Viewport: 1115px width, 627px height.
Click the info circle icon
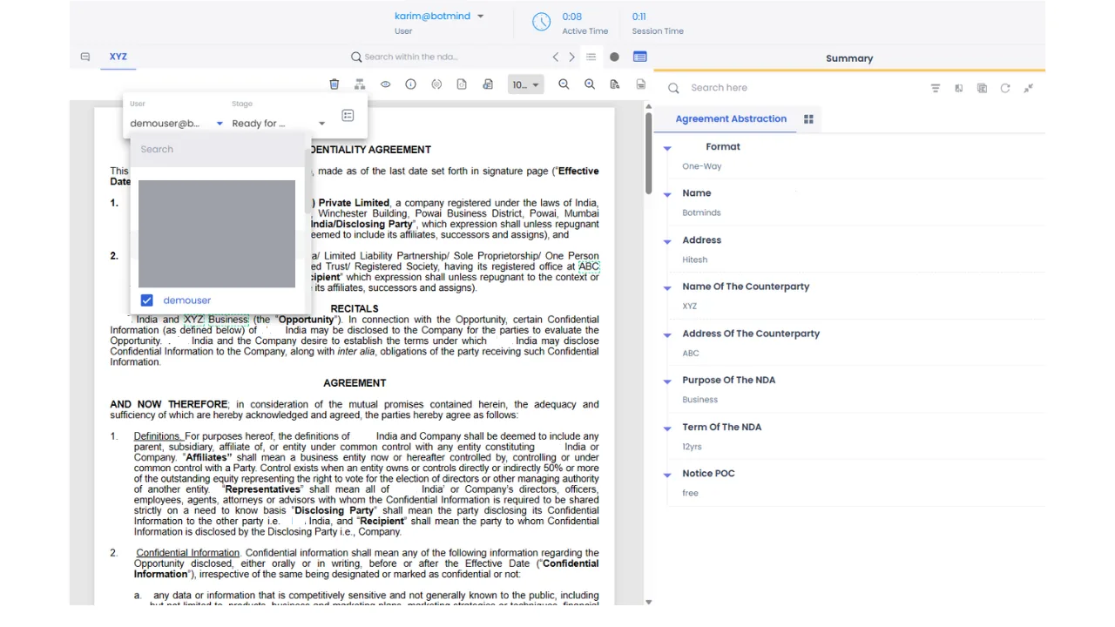(410, 84)
